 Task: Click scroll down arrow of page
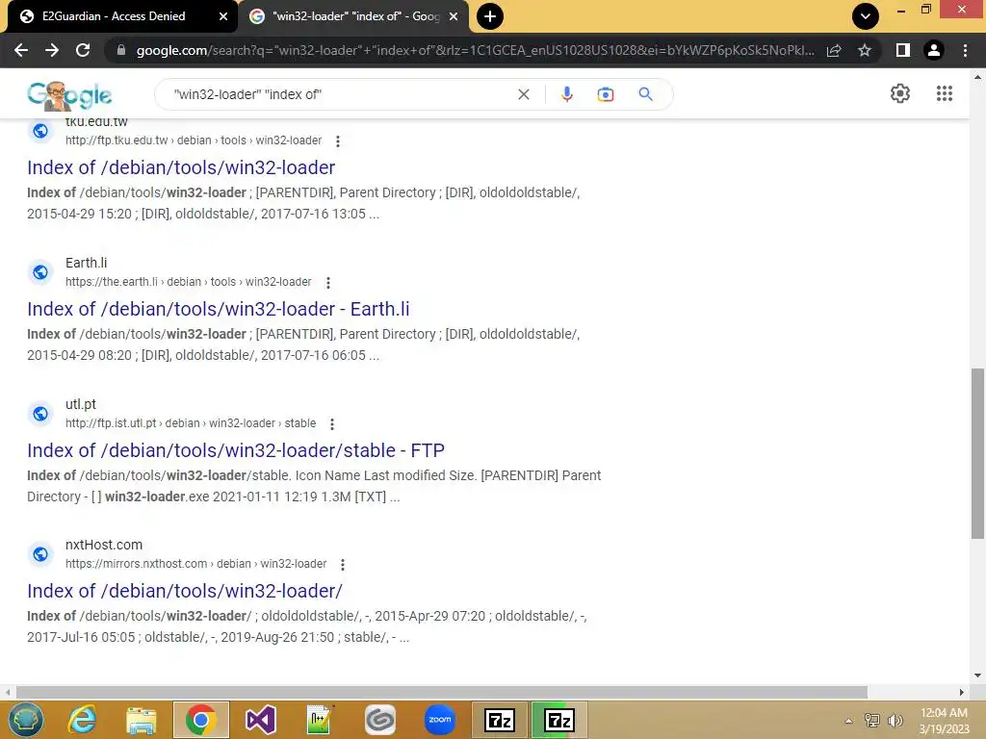[977, 675]
